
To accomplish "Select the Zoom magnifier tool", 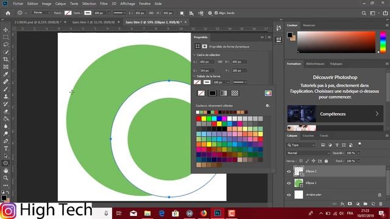I will pos(5,178).
